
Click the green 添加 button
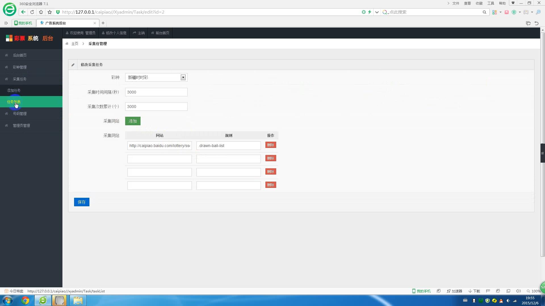click(133, 121)
